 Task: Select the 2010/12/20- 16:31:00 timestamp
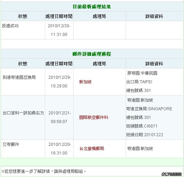pos(59,149)
